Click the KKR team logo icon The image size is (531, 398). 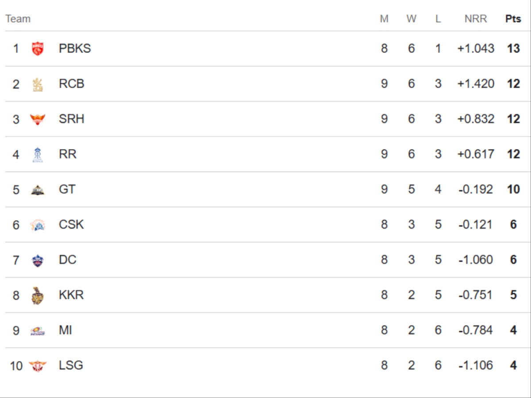pyautogui.click(x=38, y=295)
